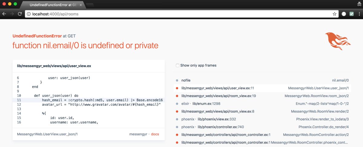
Task: Open a new tab next to the current tab
Action: 90,5
